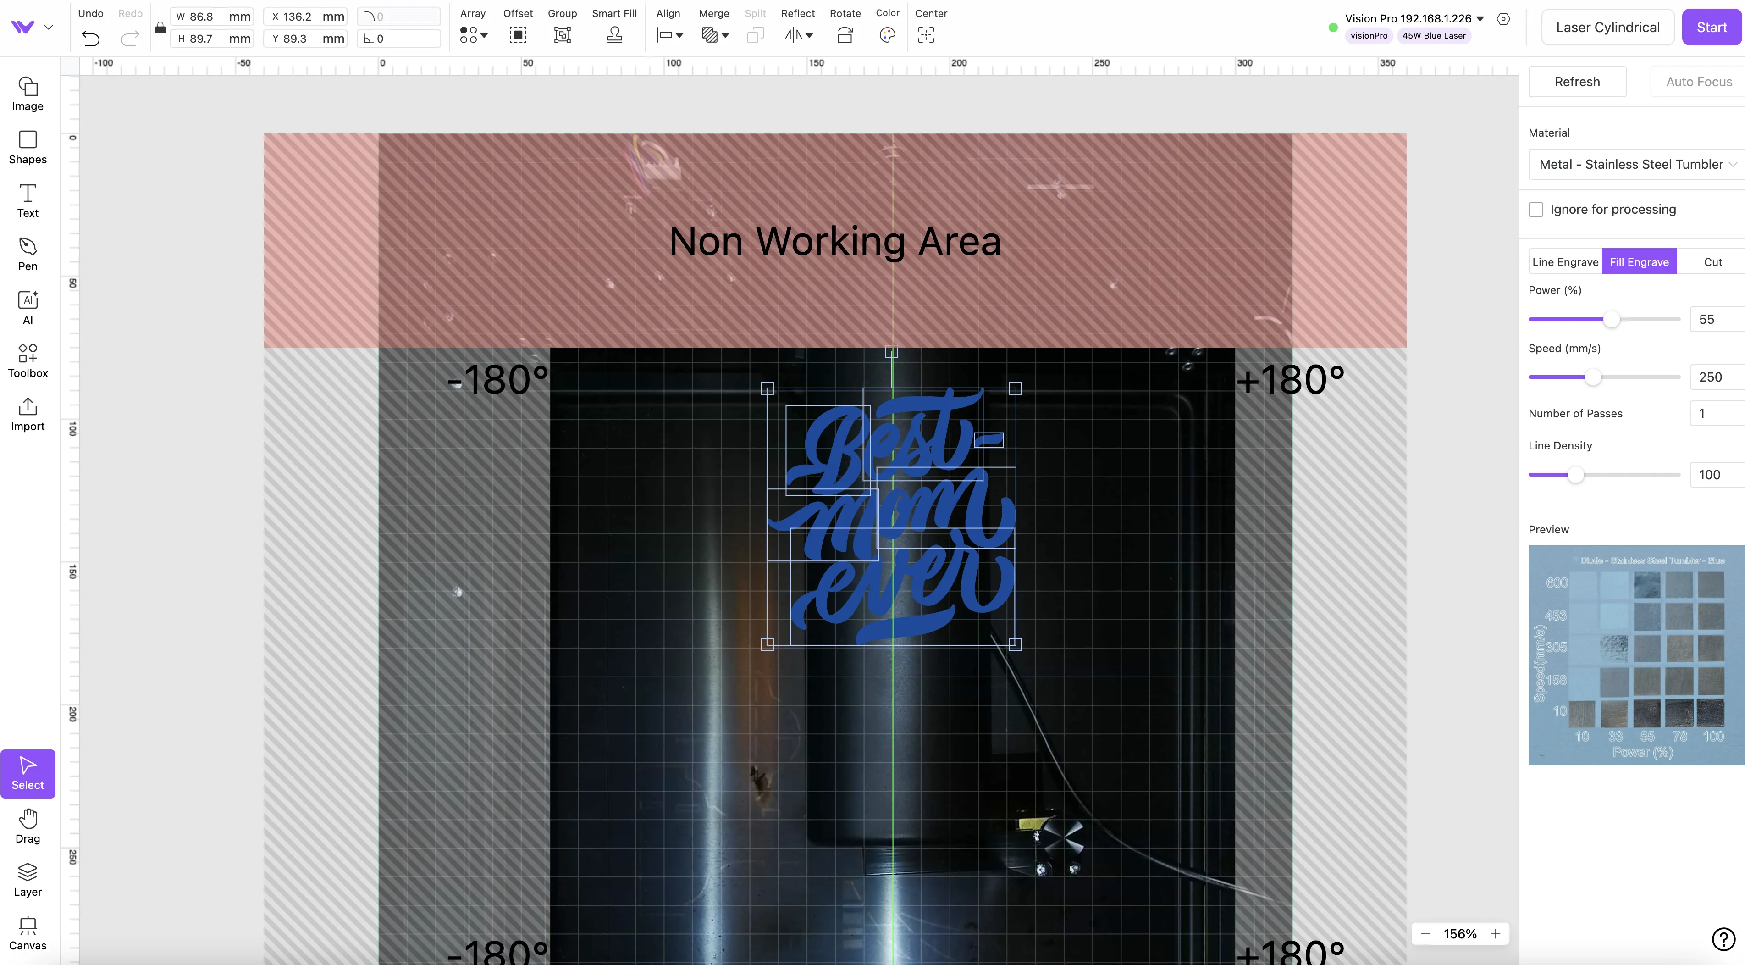Activate the Drag hand tool
Image resolution: width=1745 pixels, height=965 pixels.
pos(28,826)
